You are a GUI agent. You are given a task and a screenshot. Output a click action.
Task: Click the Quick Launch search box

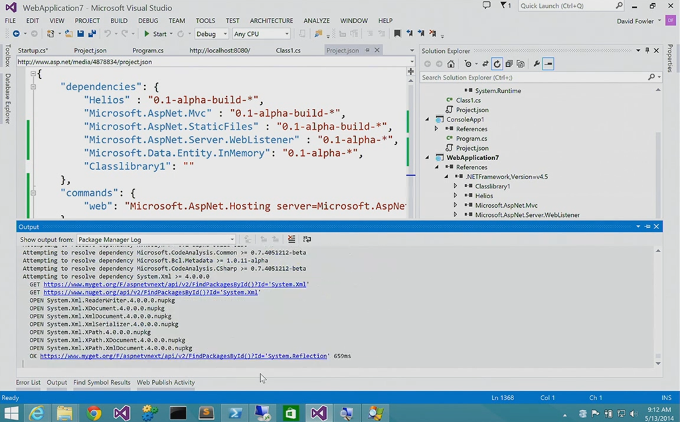pos(571,5)
